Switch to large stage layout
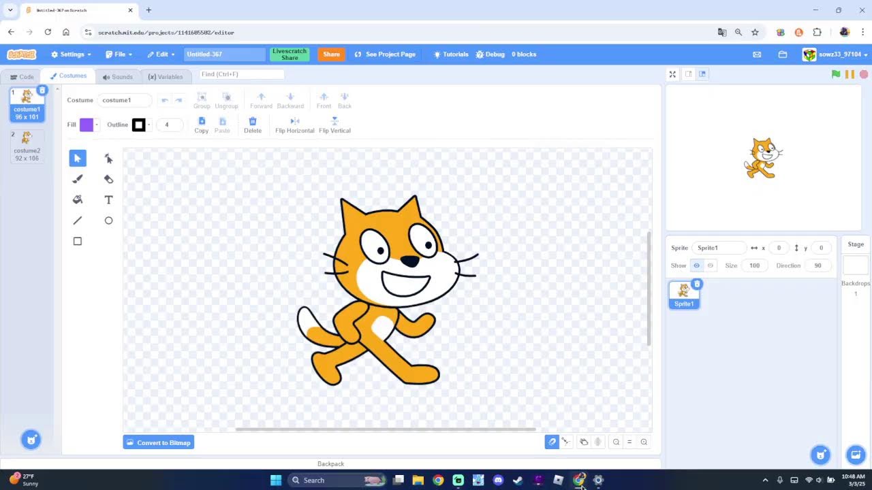Viewport: 872px width, 490px height. (702, 74)
